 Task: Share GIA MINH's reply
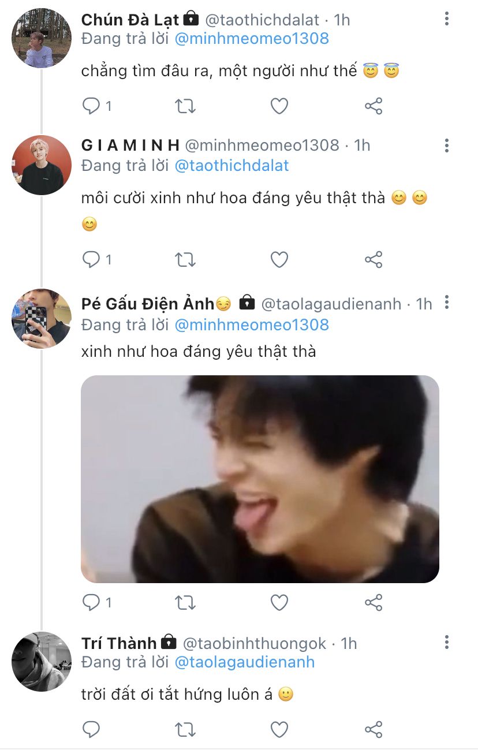(x=374, y=260)
